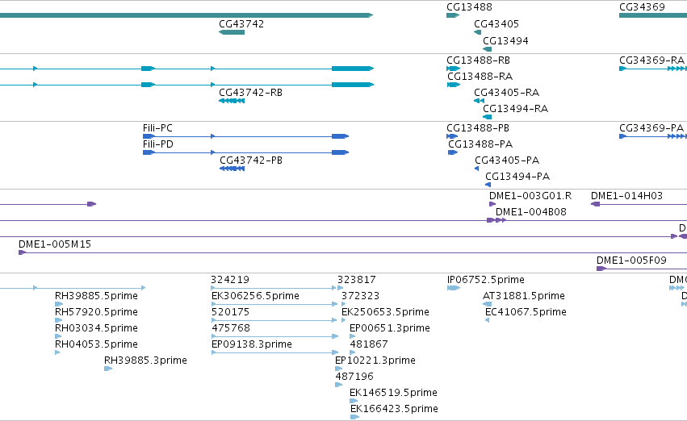The height and width of the screenshot is (421, 687).
Task: Select the CG13488-RA transcript
Action: 480,77
